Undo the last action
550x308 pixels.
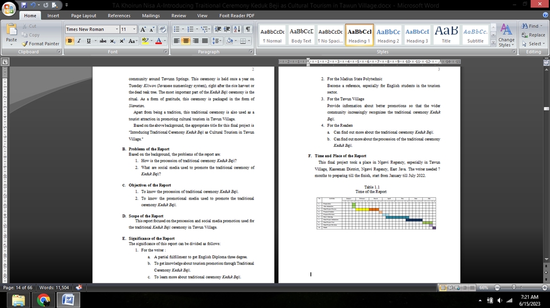coord(33,5)
